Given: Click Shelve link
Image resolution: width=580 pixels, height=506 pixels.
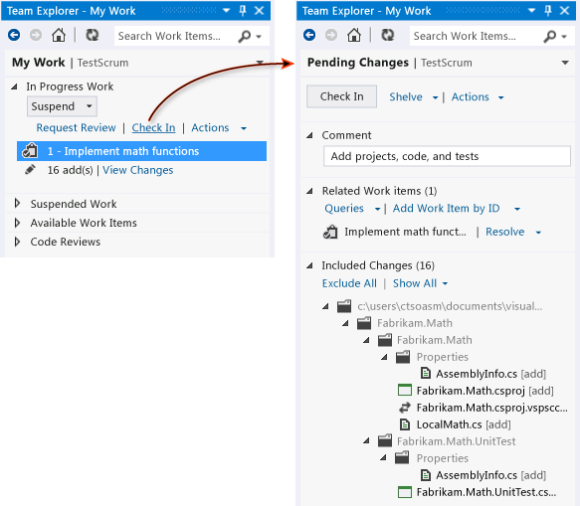Looking at the screenshot, I should pyautogui.click(x=406, y=96).
